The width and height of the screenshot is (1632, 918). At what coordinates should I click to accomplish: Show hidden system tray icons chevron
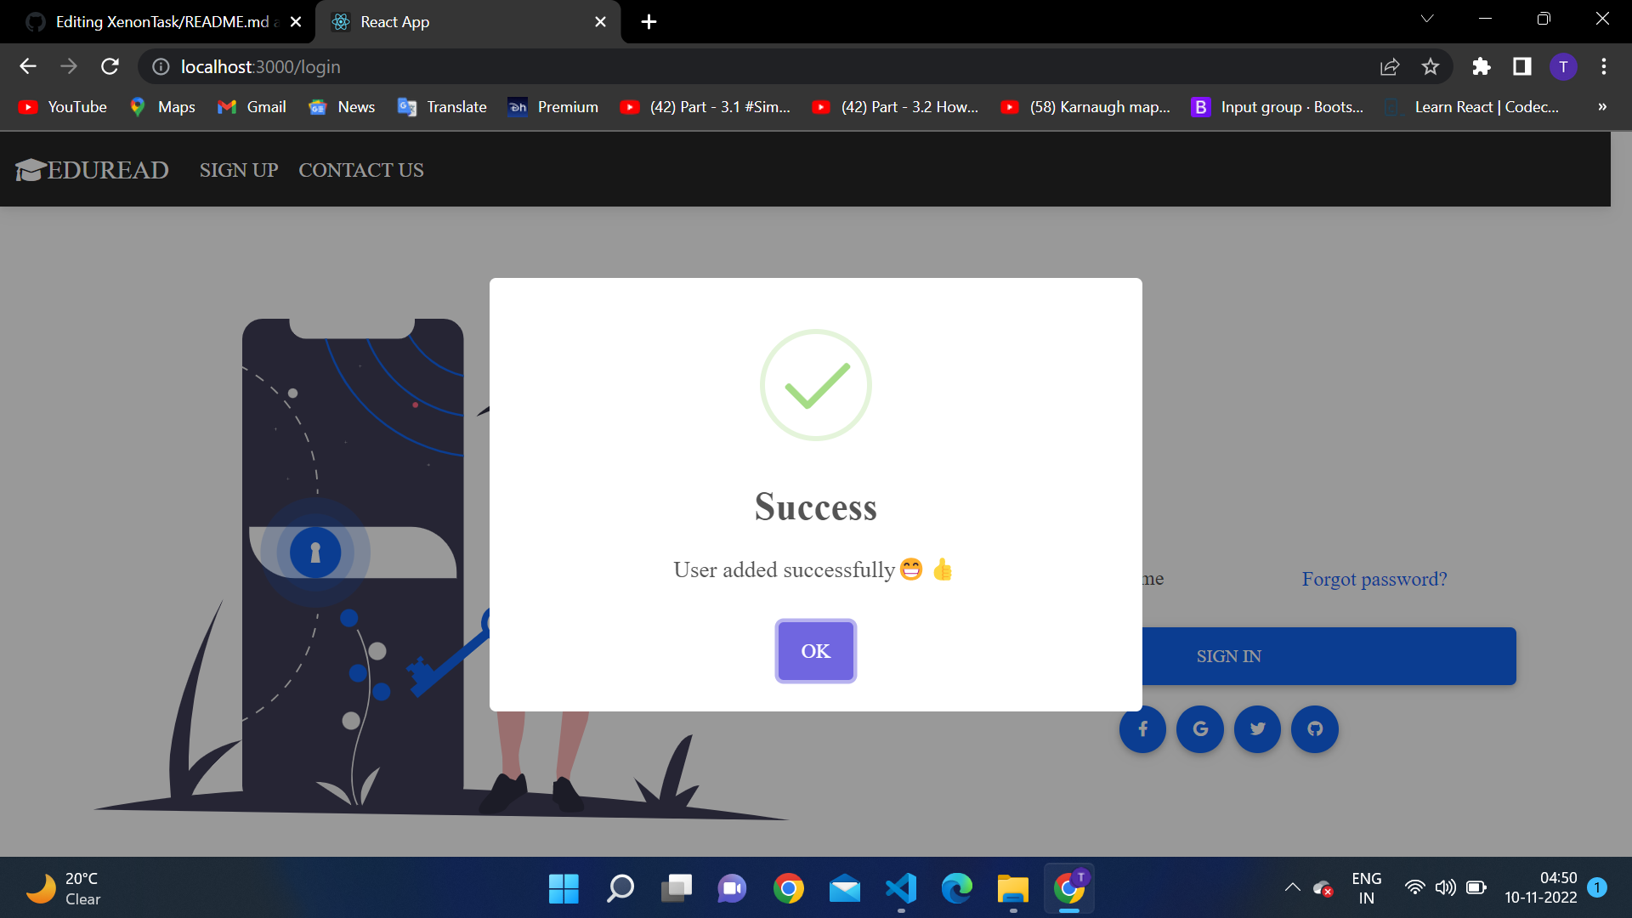pos(1292,887)
